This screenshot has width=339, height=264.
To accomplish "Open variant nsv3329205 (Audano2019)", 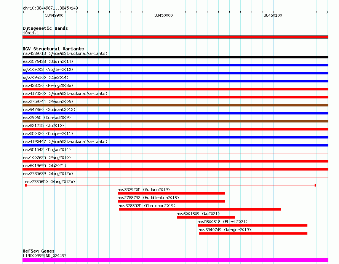I will [144, 190].
